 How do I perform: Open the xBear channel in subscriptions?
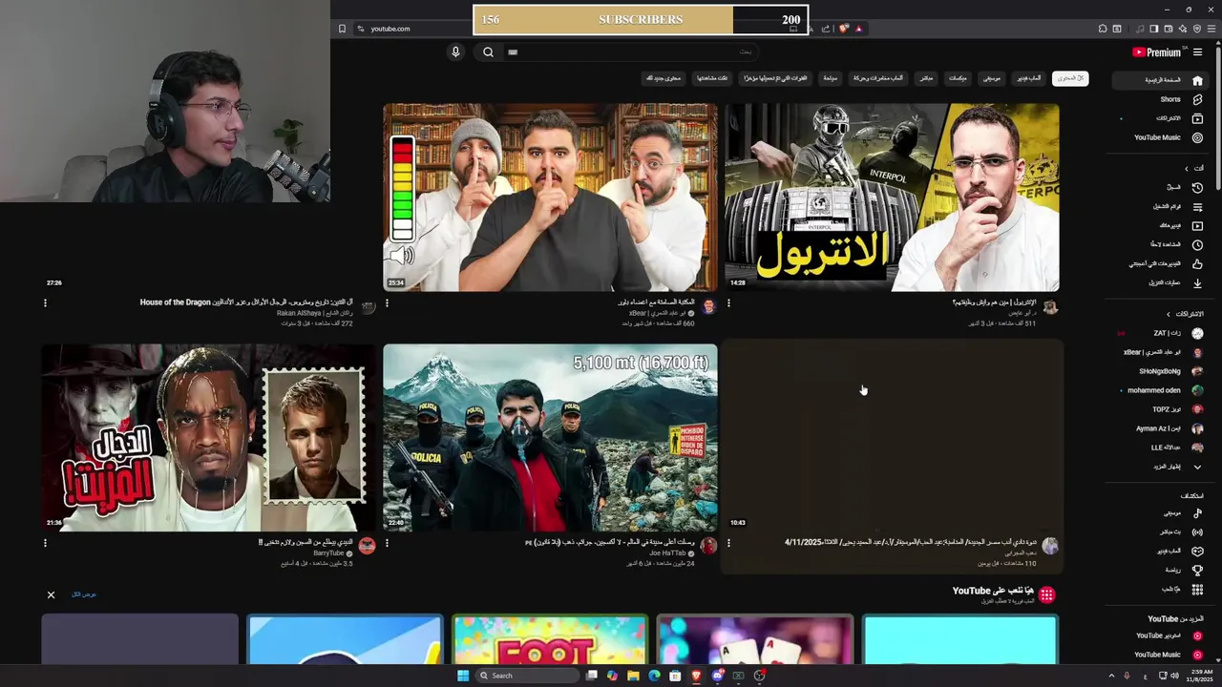(x=1161, y=352)
